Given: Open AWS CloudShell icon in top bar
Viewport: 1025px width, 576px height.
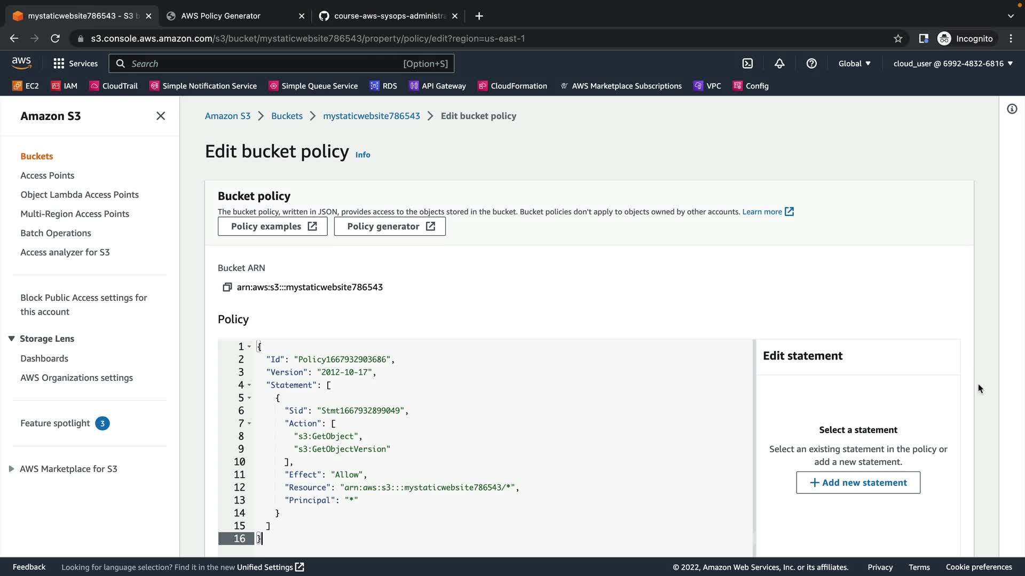Looking at the screenshot, I should point(747,63).
